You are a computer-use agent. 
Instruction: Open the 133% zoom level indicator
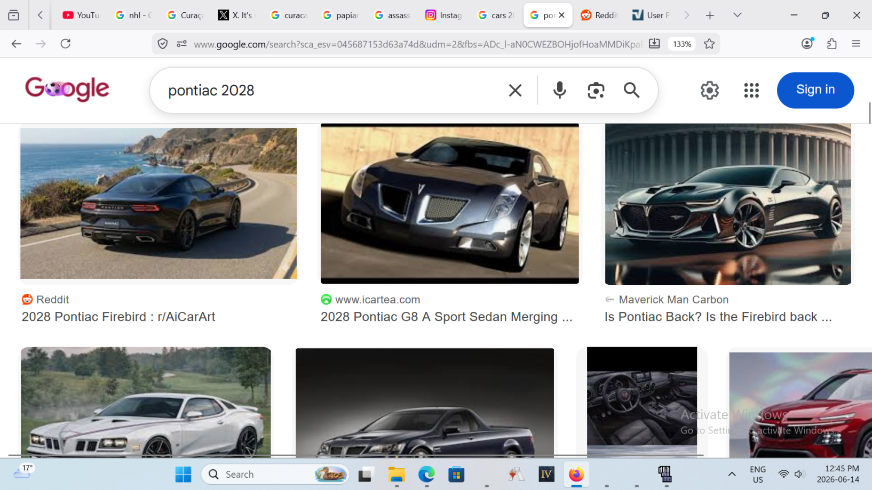(682, 44)
